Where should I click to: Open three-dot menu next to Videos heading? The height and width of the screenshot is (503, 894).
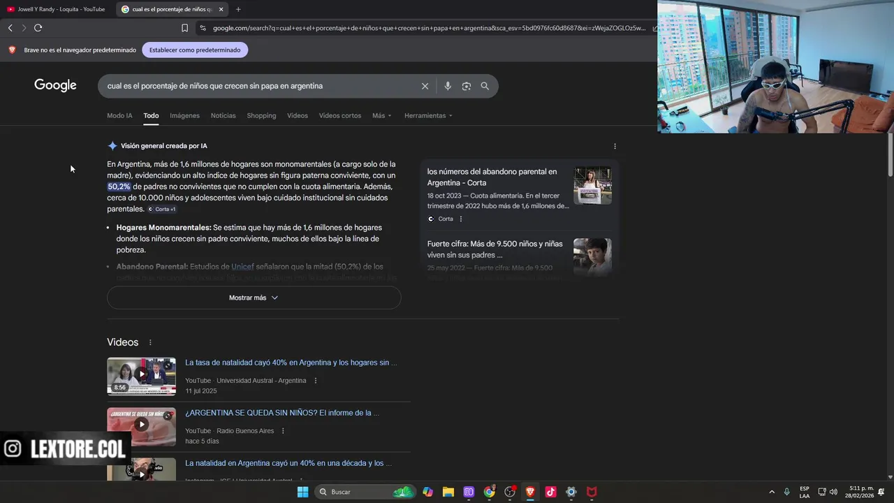click(149, 342)
